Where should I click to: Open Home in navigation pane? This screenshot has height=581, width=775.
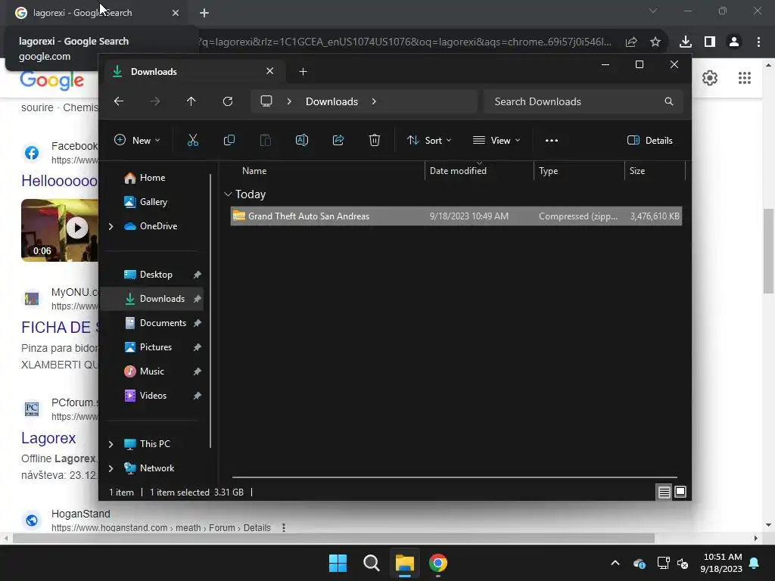point(152,178)
